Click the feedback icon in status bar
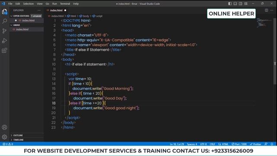The height and width of the screenshot is (156, 277). (x=266, y=144)
